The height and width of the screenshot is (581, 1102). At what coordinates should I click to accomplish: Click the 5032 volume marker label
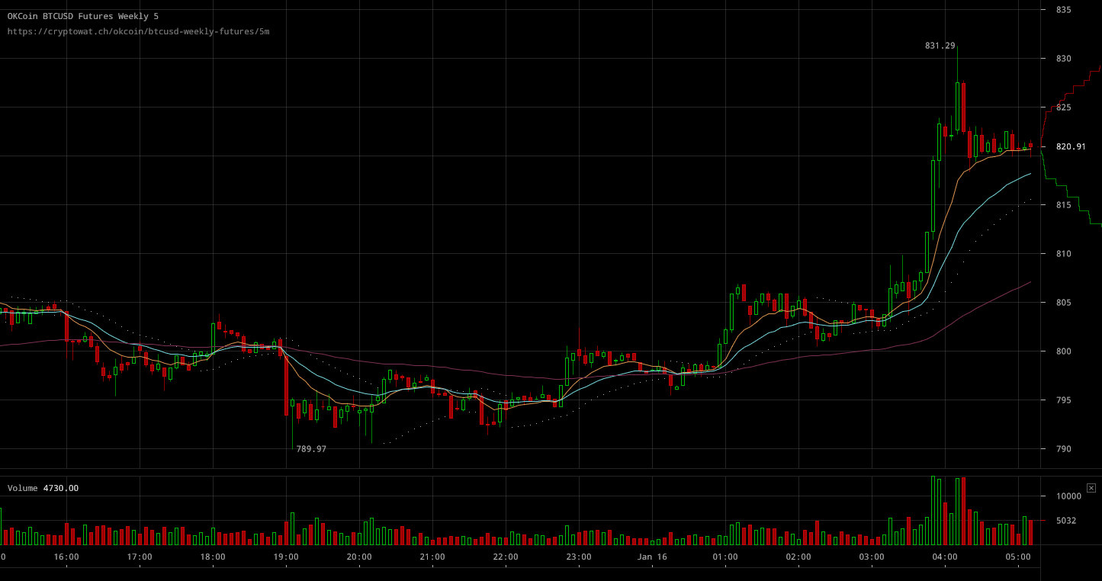[1066, 521]
